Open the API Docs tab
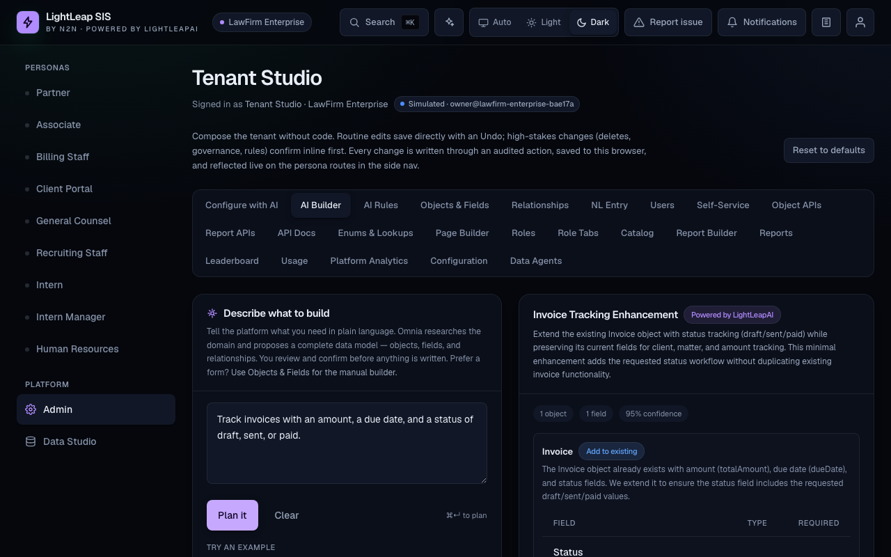Image resolution: width=891 pixels, height=557 pixels. [x=297, y=233]
